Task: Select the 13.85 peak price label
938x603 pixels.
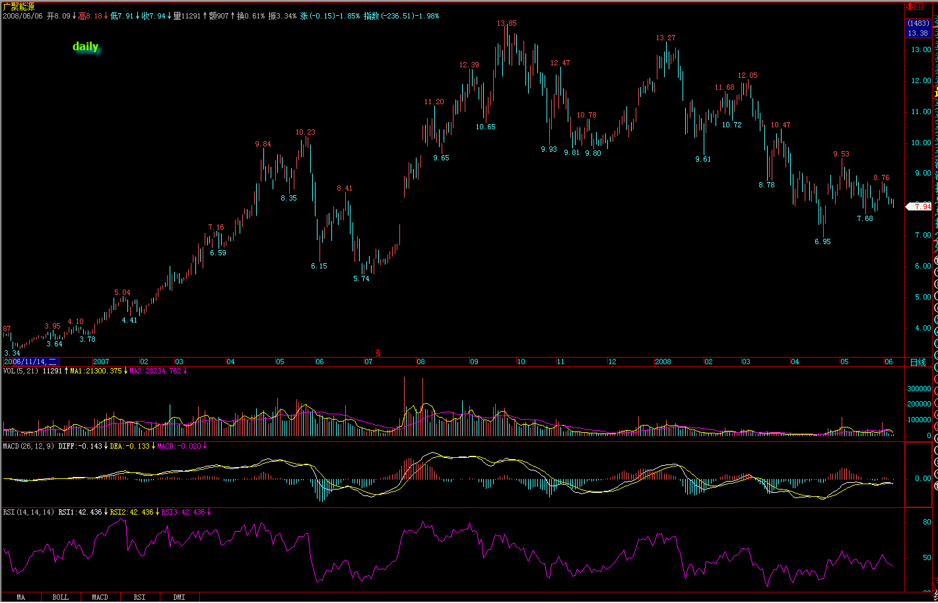Action: tap(507, 23)
